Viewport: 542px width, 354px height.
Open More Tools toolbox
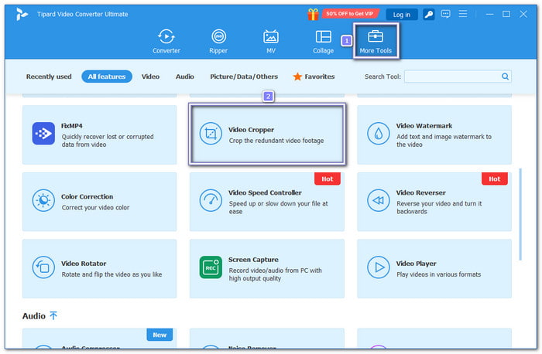(x=376, y=41)
